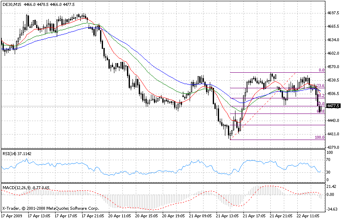Click the Fibonacci 0.0 level label
Image resolution: width=341 pixels, height=219 pixels.
321,70
